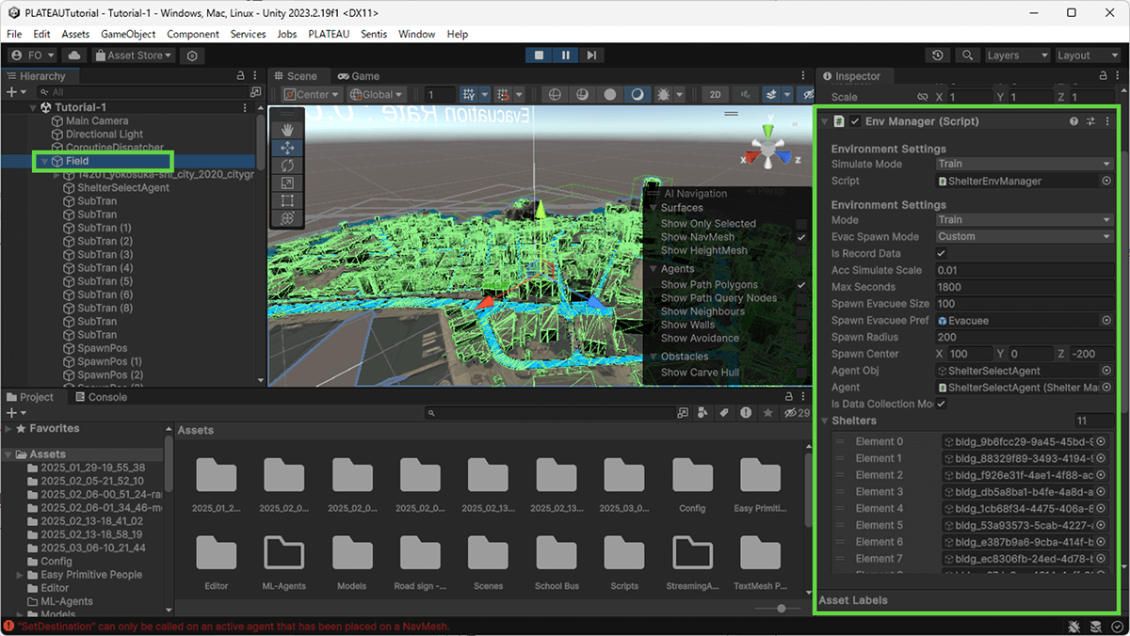
Task: Click the FO account button
Action: pyautogui.click(x=33, y=56)
